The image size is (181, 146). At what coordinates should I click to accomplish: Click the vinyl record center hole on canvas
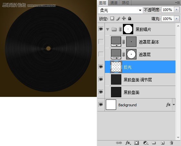(48, 48)
